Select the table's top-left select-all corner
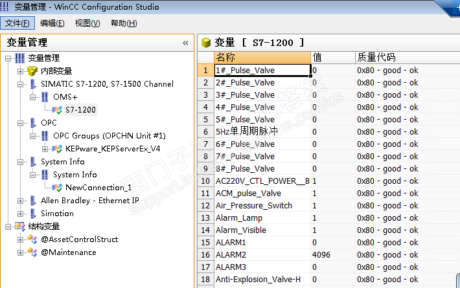 (x=205, y=58)
